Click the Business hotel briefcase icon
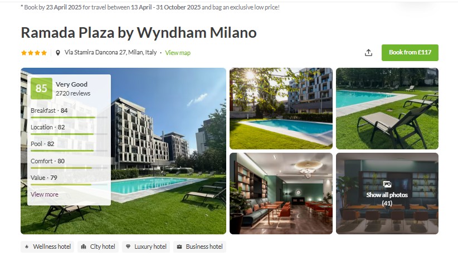Image resolution: width=458 pixels, height=256 pixels. (179, 247)
